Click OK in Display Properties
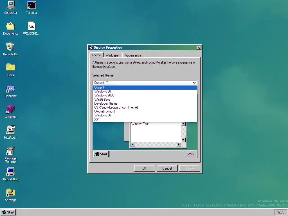 click(x=145, y=168)
